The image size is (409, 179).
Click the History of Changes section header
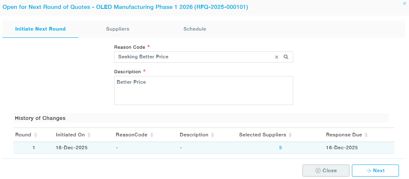point(40,118)
